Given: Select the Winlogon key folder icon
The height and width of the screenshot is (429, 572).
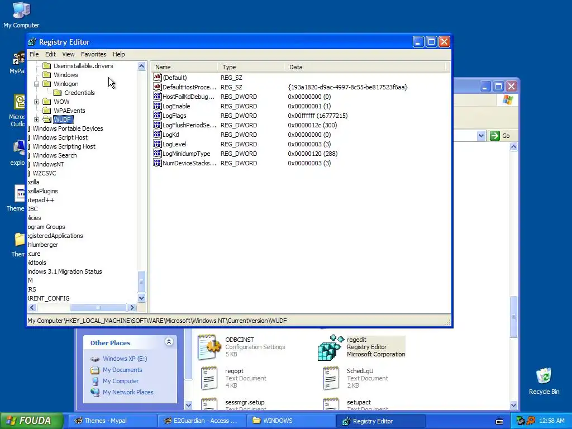Looking at the screenshot, I should pos(46,84).
